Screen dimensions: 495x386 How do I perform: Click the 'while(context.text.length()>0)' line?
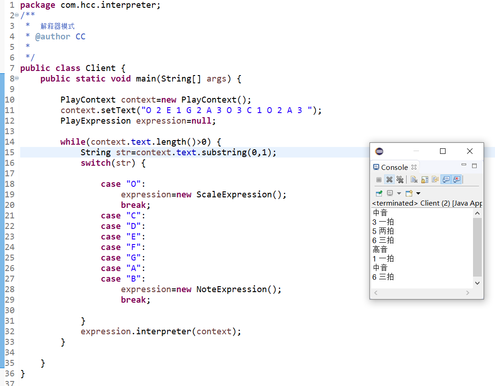(141, 141)
